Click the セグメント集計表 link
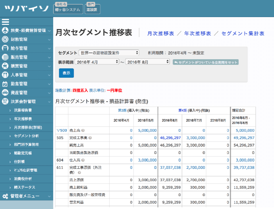The height and width of the screenshot is (209, 274). click(x=243, y=33)
